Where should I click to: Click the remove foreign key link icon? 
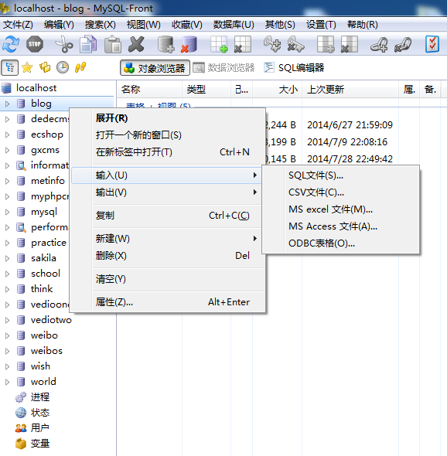click(403, 44)
